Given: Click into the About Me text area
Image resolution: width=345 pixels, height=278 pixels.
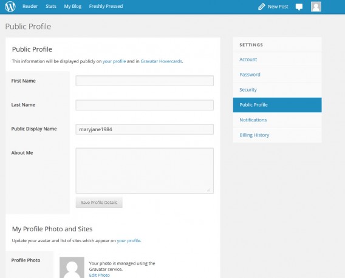Looking at the screenshot, I should 145,171.
